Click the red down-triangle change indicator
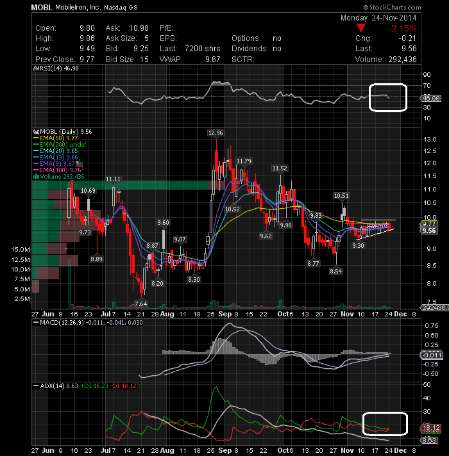 [x=361, y=28]
